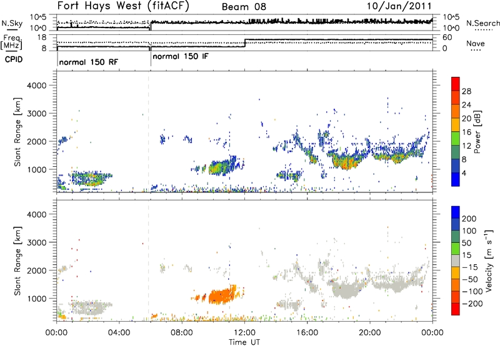
Task: Pick the red bottom segment of the velocity colorbar
Action: [456, 309]
